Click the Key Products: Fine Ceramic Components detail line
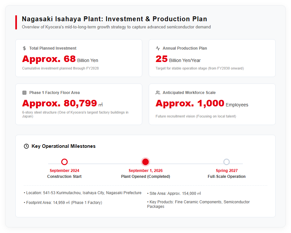The height and width of the screenshot is (233, 291). [x=198, y=204]
